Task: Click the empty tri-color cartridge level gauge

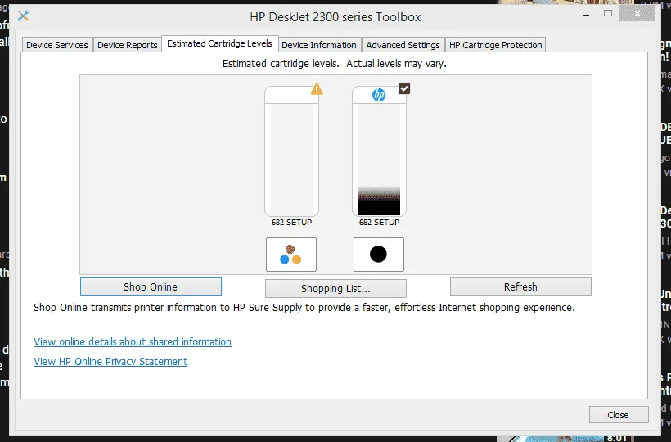Action: pyautogui.click(x=291, y=151)
